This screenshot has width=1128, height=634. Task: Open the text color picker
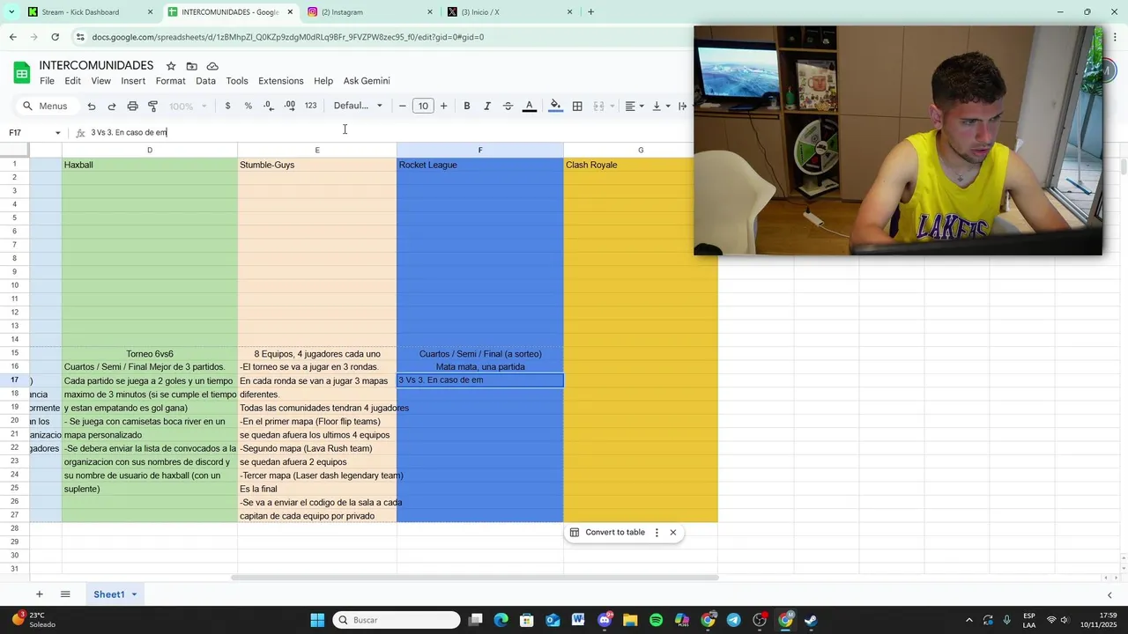click(x=530, y=106)
